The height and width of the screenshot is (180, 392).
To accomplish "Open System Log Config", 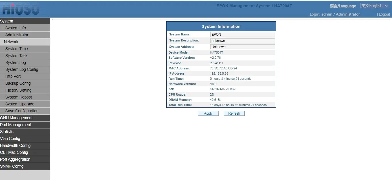I will (x=22, y=69).
